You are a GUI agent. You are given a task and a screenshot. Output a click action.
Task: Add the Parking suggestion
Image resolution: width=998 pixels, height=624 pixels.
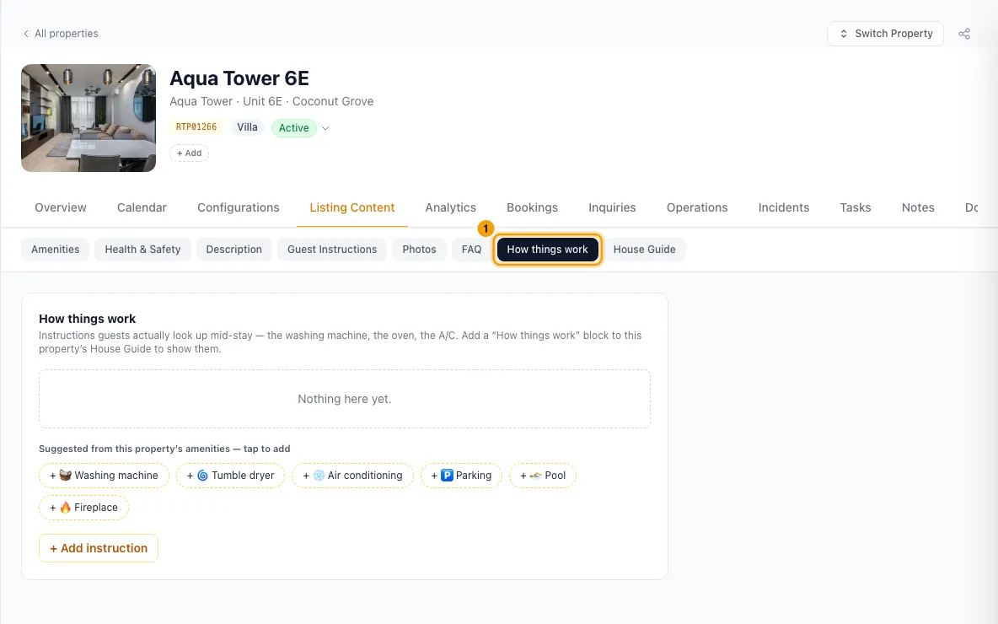pyautogui.click(x=461, y=476)
